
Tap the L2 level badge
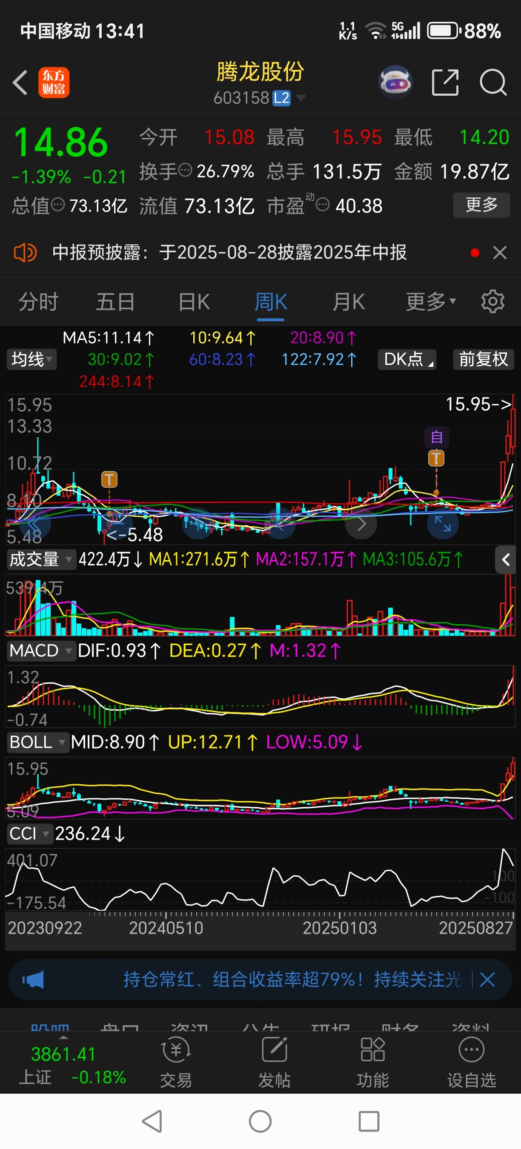click(x=281, y=98)
